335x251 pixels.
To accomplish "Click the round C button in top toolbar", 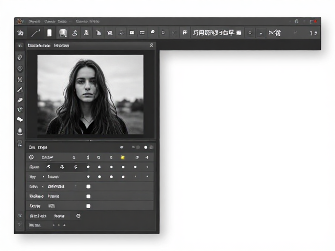I will coord(250,33).
